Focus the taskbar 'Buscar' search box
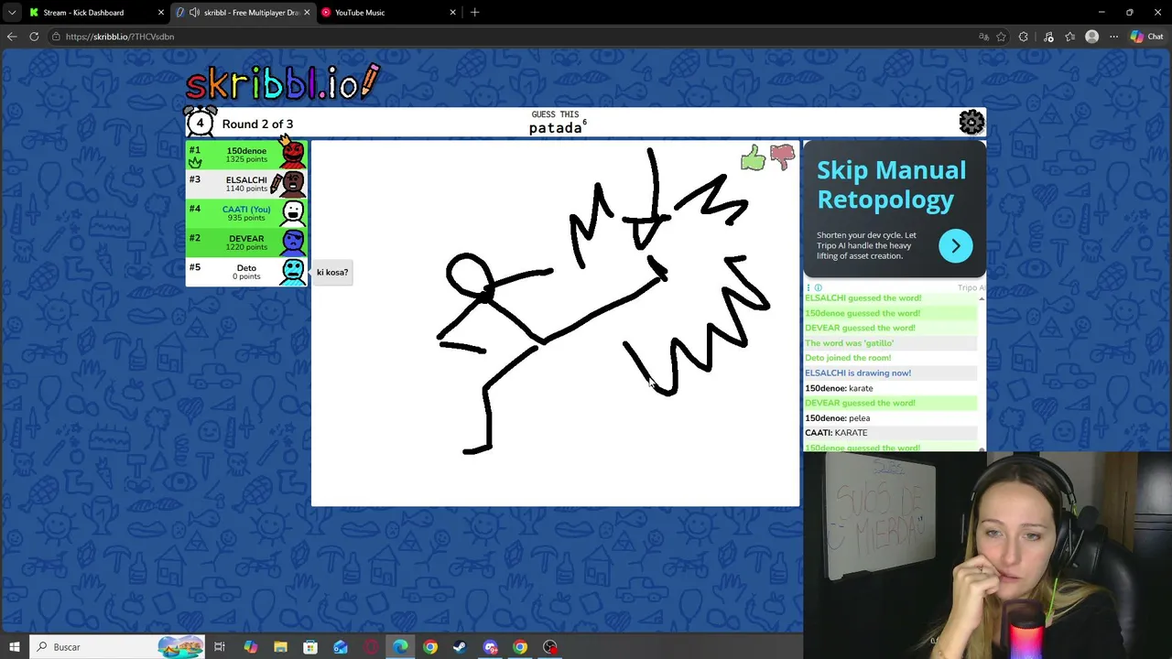Viewport: 1172px width, 659px height. point(117,647)
